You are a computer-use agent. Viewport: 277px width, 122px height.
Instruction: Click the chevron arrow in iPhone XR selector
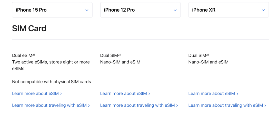pyautogui.click(x=263, y=10)
